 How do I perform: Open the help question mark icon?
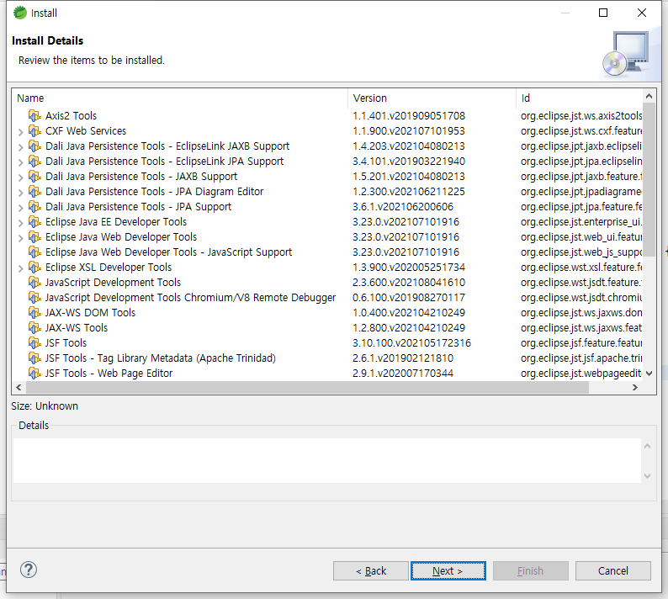(x=29, y=570)
